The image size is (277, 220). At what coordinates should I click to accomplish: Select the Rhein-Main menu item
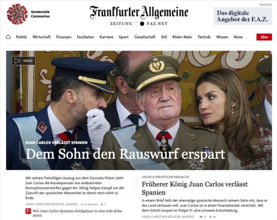click(182, 37)
